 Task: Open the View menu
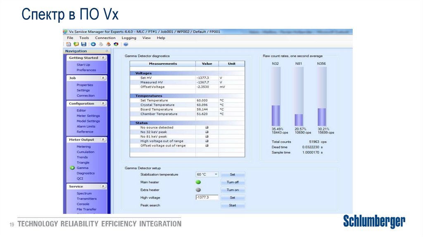(x=147, y=38)
